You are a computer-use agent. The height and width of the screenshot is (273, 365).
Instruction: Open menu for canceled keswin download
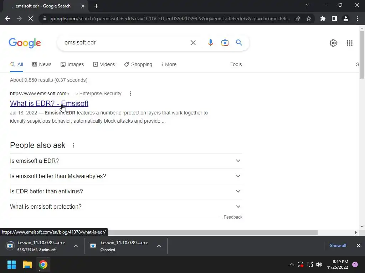click(x=159, y=246)
